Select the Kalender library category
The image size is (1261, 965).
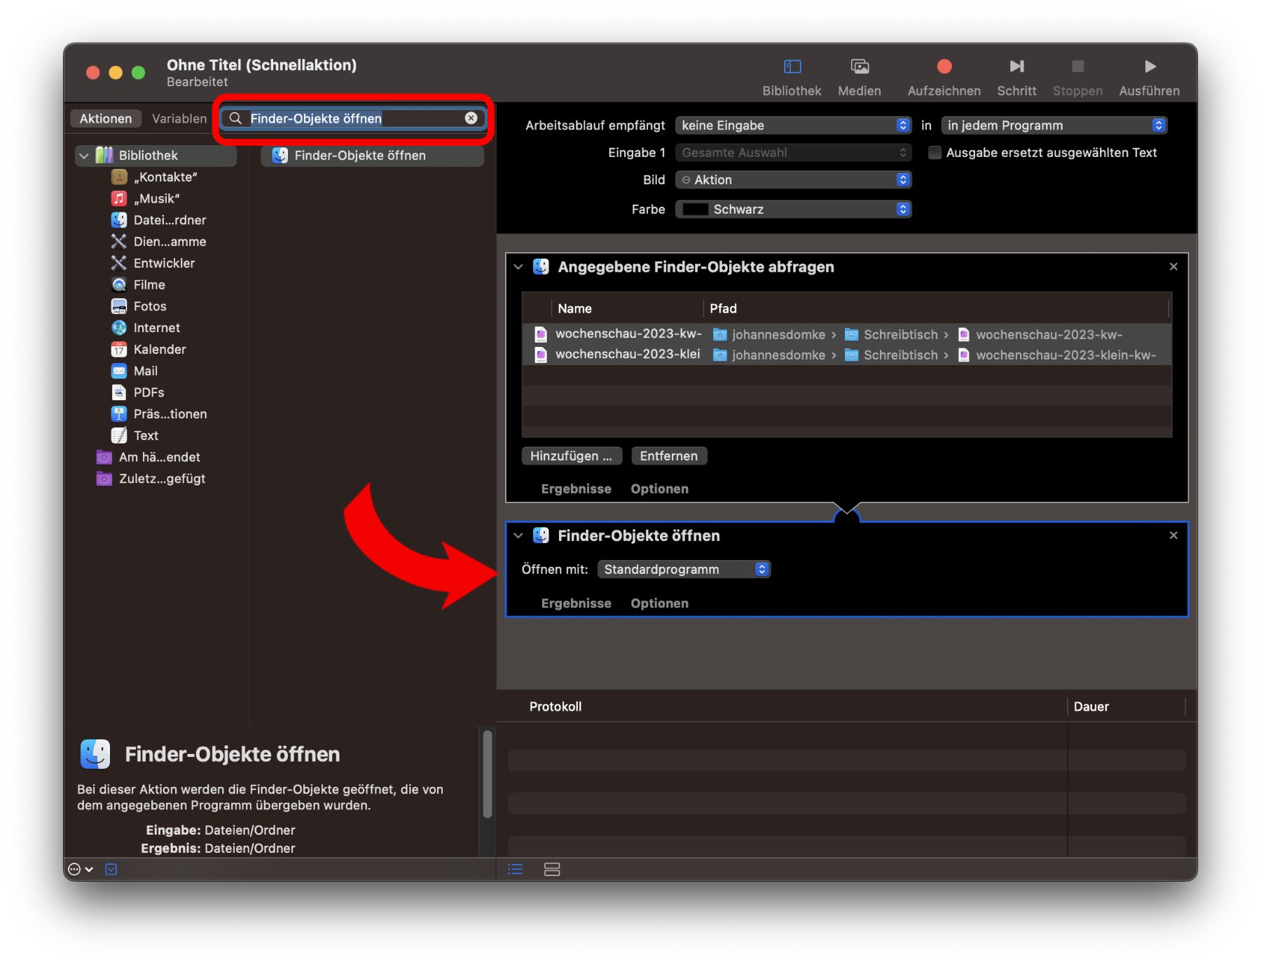[160, 349]
